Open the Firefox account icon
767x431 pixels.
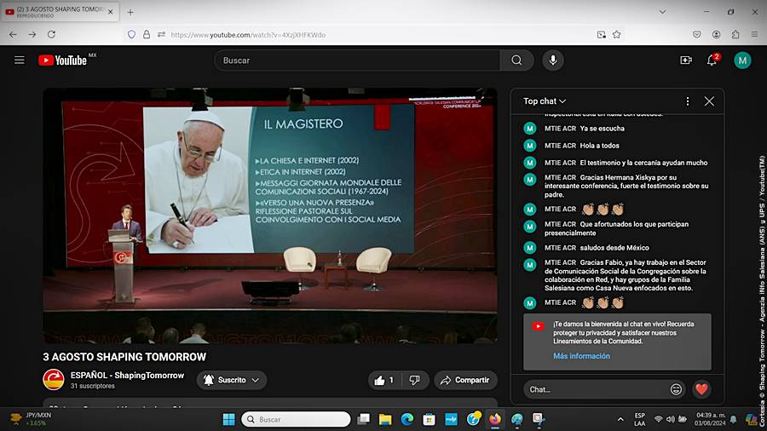pos(716,35)
